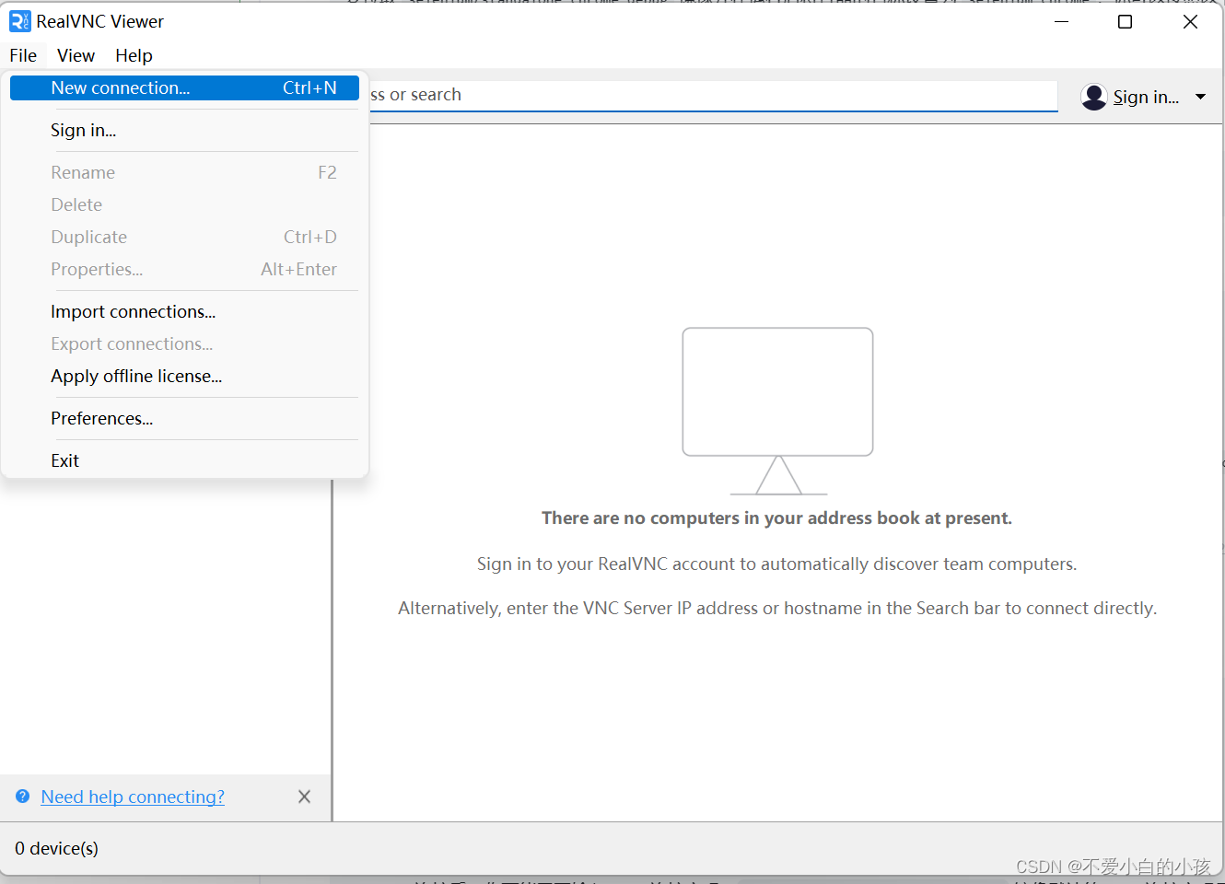Maximize the RealVNC Viewer window
This screenshot has width=1225, height=884.
(x=1125, y=21)
